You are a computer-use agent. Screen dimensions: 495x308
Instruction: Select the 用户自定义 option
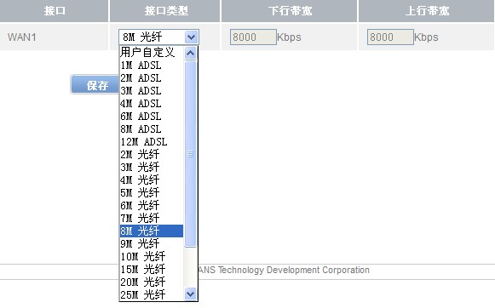pos(151,53)
